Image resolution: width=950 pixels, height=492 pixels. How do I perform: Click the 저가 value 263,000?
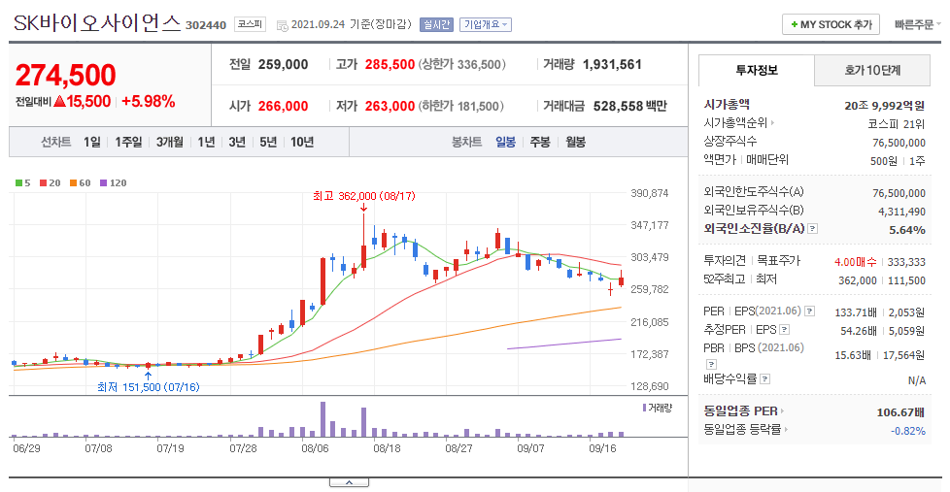click(x=390, y=106)
